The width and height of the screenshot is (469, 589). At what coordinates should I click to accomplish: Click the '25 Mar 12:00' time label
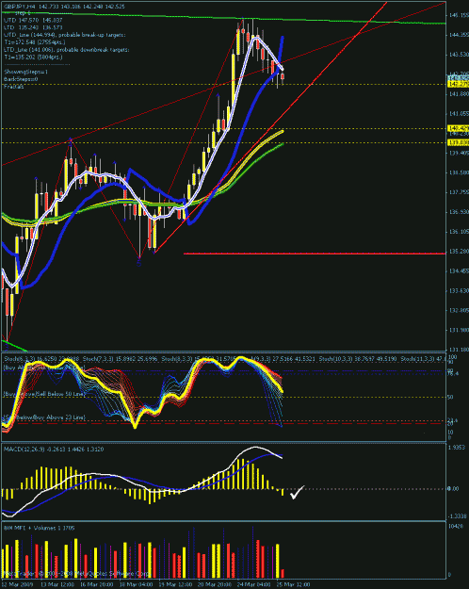294,585
